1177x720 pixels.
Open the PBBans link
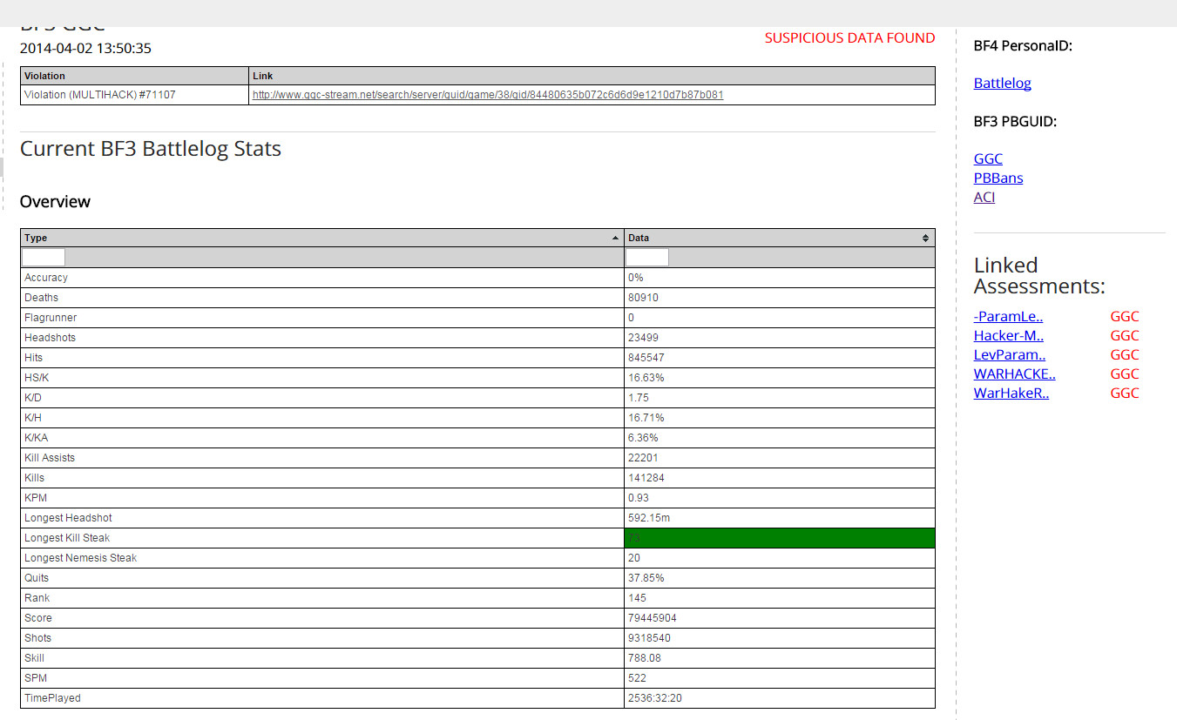coord(998,178)
